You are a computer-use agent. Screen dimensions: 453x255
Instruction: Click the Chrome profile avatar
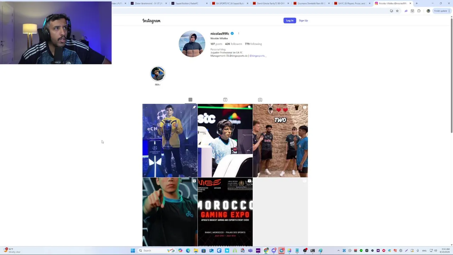click(428, 11)
